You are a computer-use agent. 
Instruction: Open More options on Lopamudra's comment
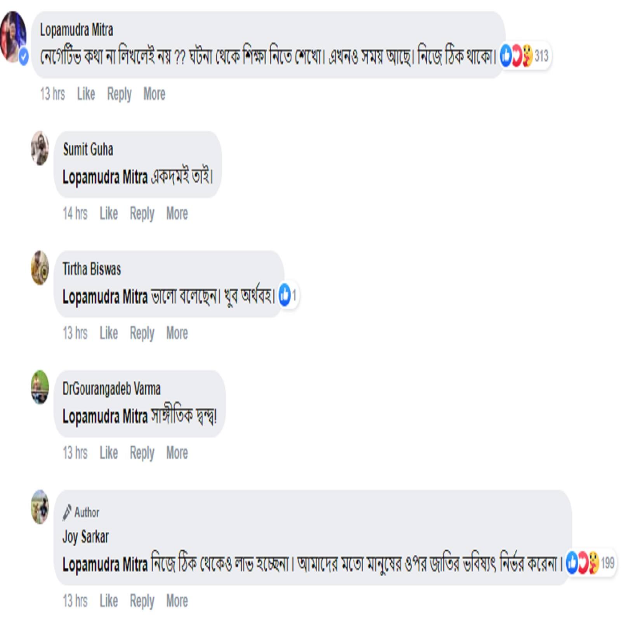154,94
